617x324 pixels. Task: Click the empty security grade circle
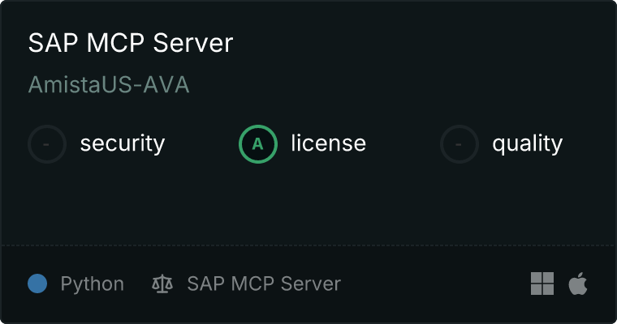click(x=47, y=144)
